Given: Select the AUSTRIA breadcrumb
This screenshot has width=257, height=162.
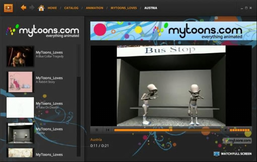Looking at the screenshot, I should [x=151, y=8].
